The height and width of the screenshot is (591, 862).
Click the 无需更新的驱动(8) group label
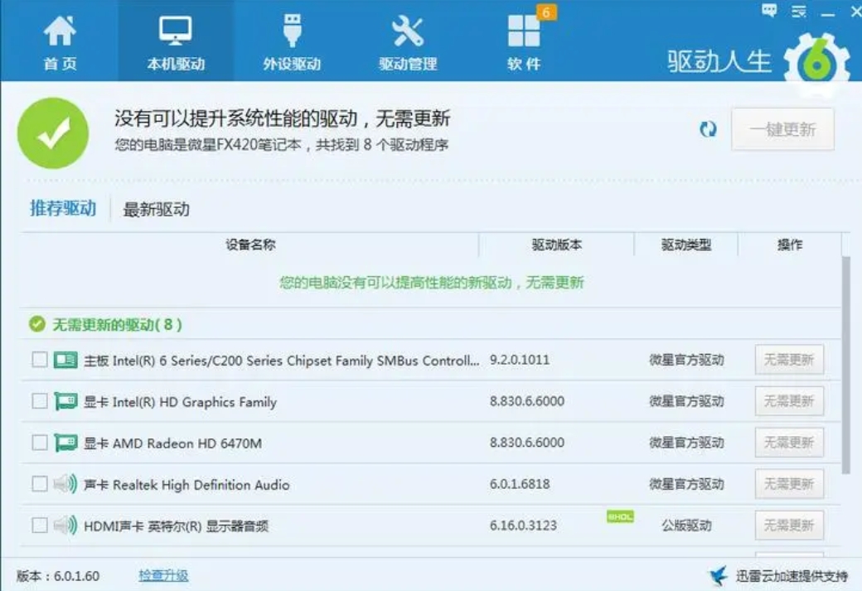pos(117,325)
